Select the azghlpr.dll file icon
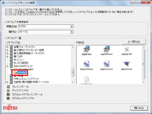 (x=126, y=49)
